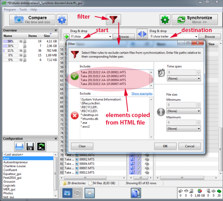The width and height of the screenshot is (223, 201).
Task: Save as batch job icon
Action: (41, 146)
